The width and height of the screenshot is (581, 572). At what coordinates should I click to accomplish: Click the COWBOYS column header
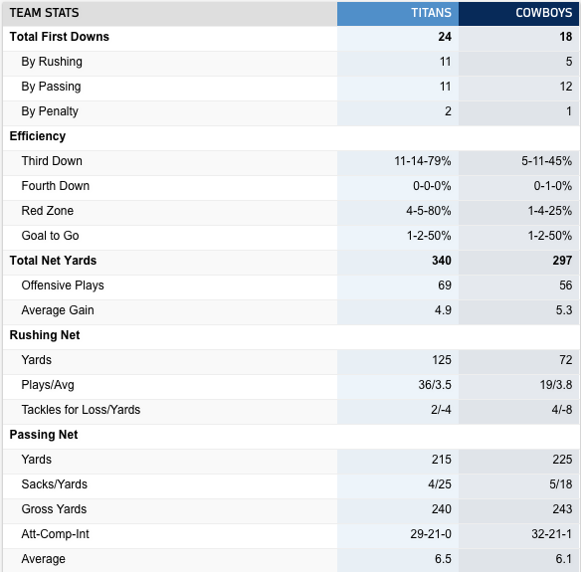543,13
